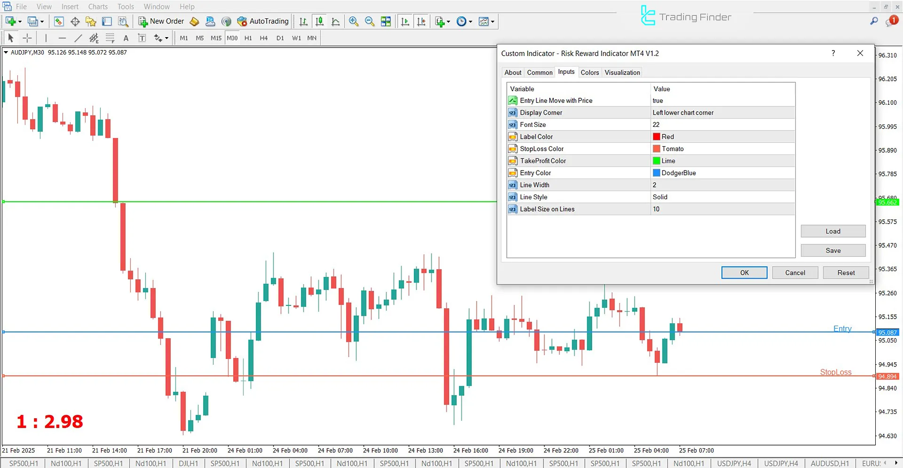The height and width of the screenshot is (468, 903).
Task: Open the Templates dropdown arrow
Action: click(492, 22)
